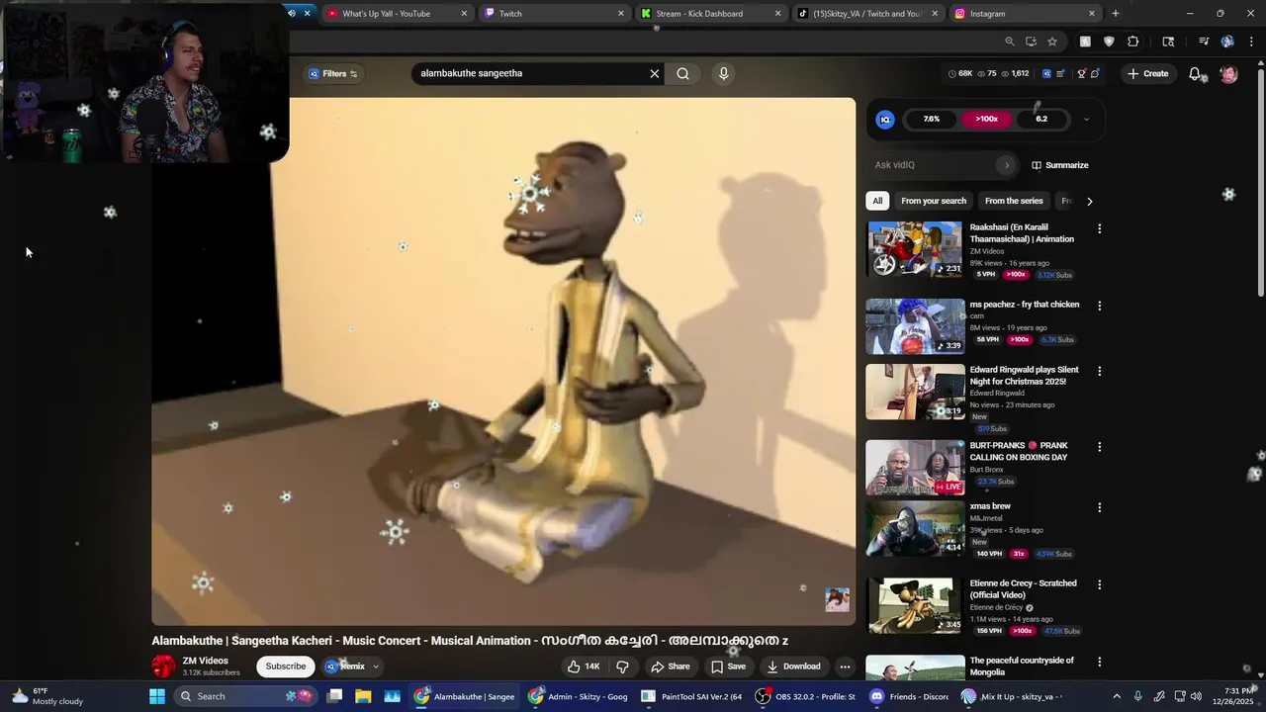Image resolution: width=1266 pixels, height=712 pixels.
Task: Open a new Chrome tab
Action: point(1116,14)
